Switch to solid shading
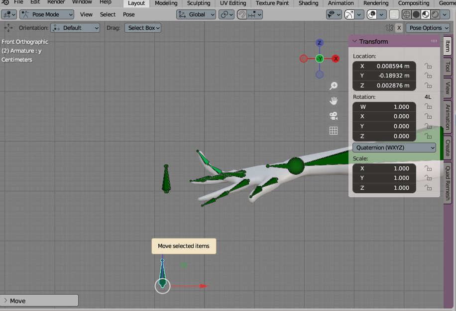The image size is (456, 311). [416, 14]
